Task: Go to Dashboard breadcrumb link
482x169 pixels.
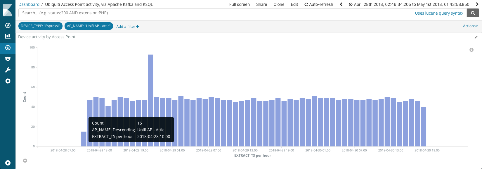Action: click(x=29, y=4)
